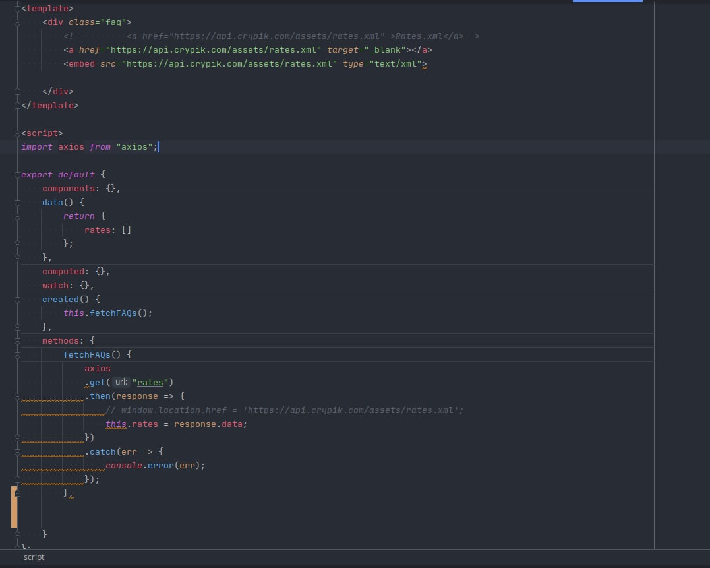Click response.data in the assignment line
This screenshot has width=710, height=568.
click(x=209, y=424)
